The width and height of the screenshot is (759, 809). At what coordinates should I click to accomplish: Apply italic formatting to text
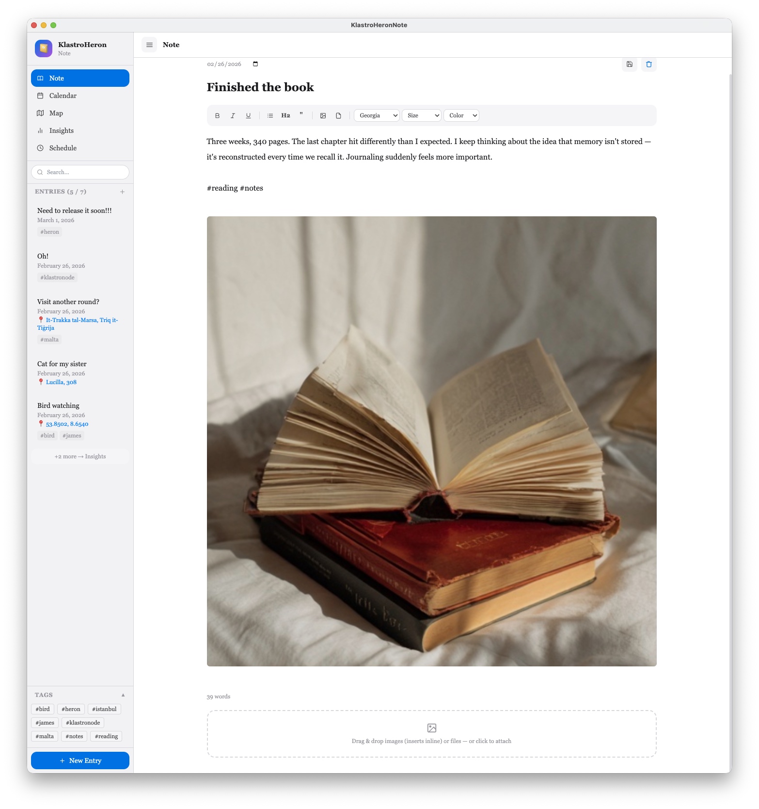tap(233, 115)
